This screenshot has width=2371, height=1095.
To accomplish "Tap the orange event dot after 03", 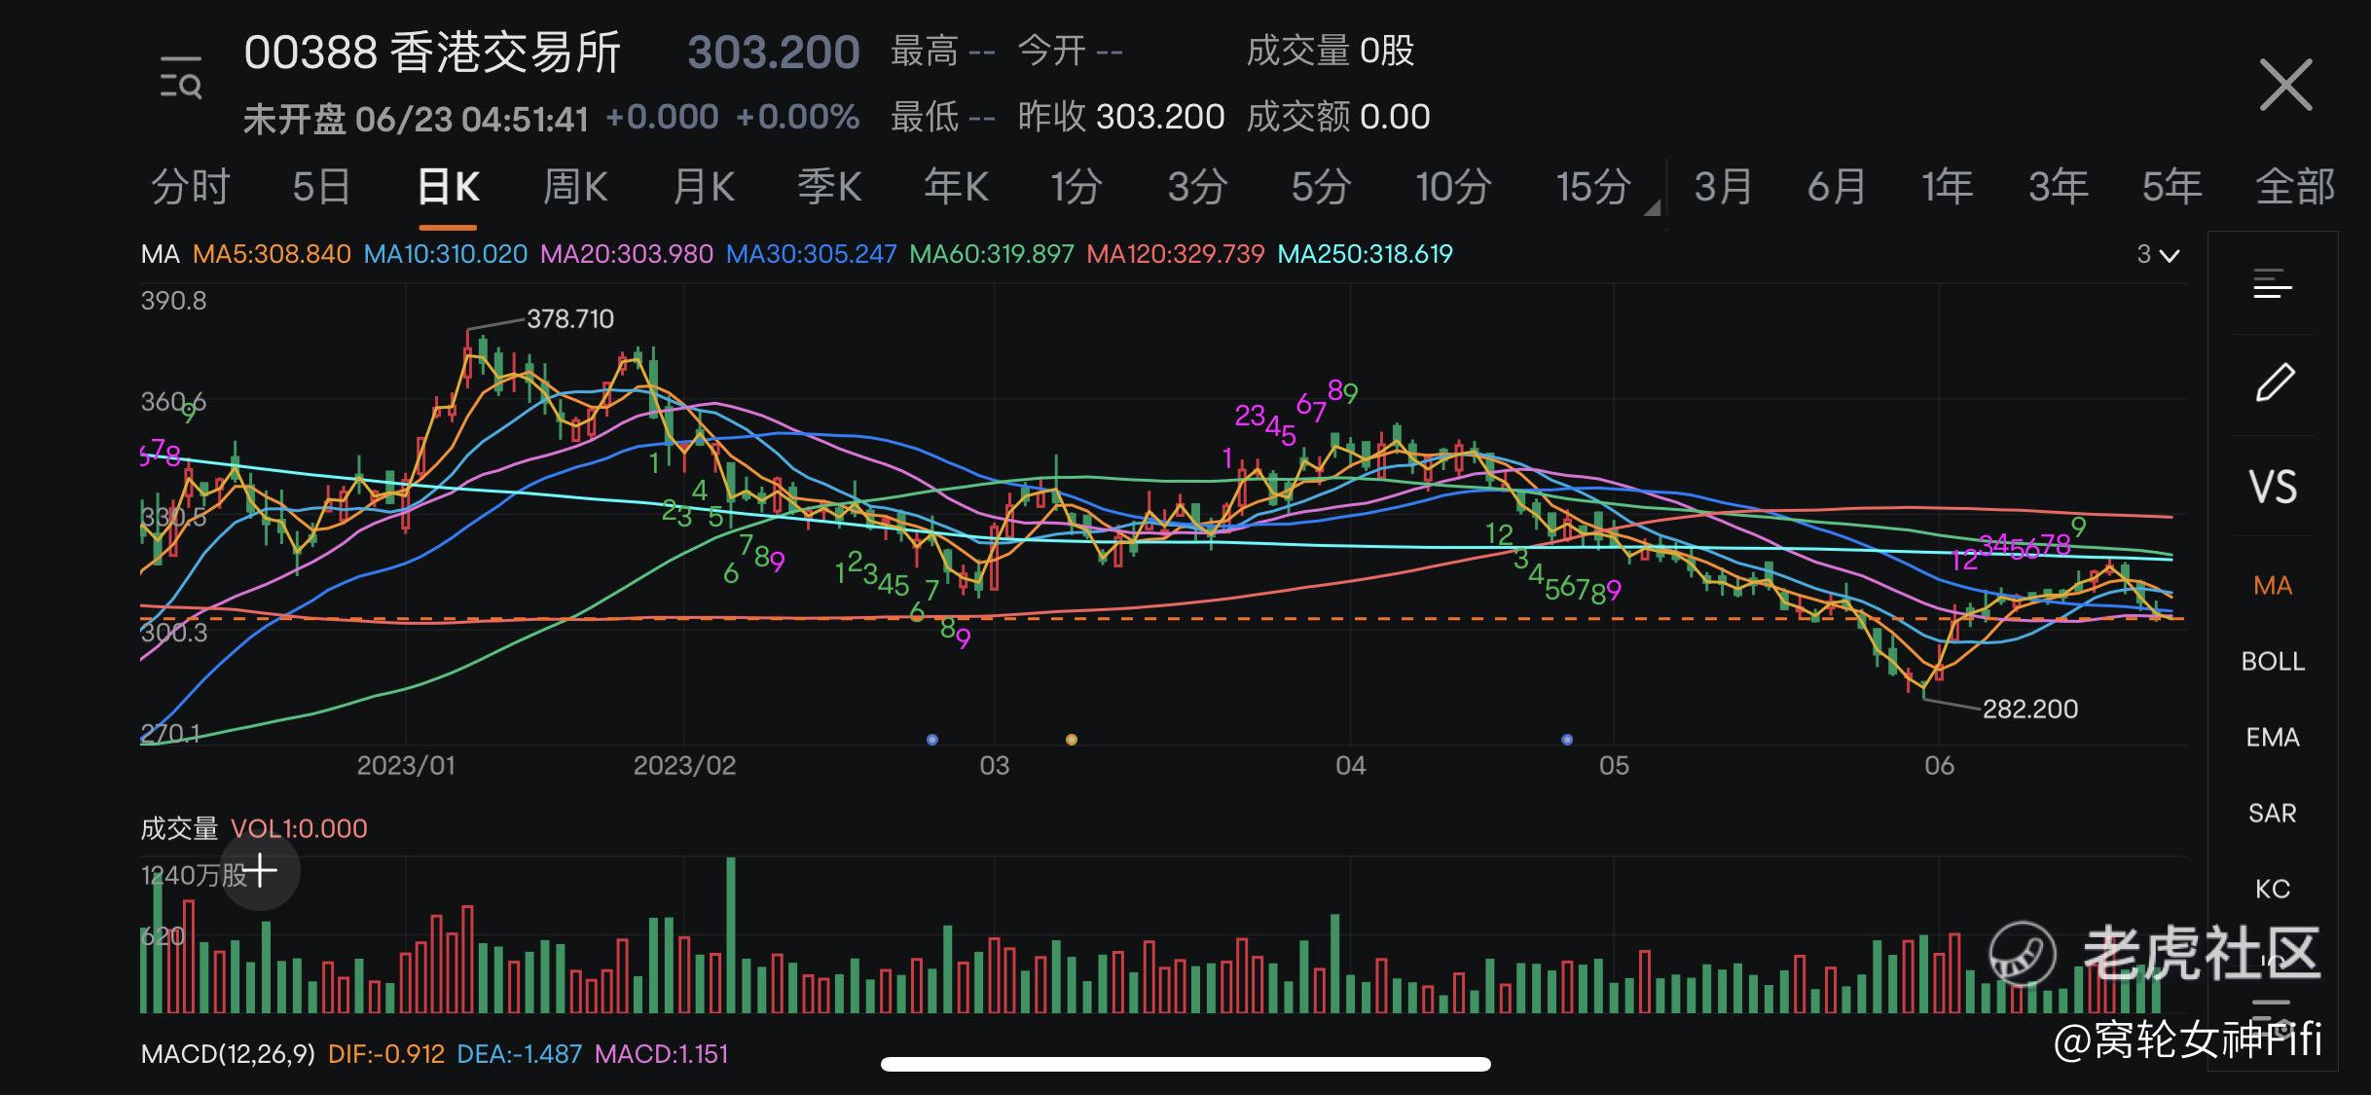I will [x=1071, y=740].
